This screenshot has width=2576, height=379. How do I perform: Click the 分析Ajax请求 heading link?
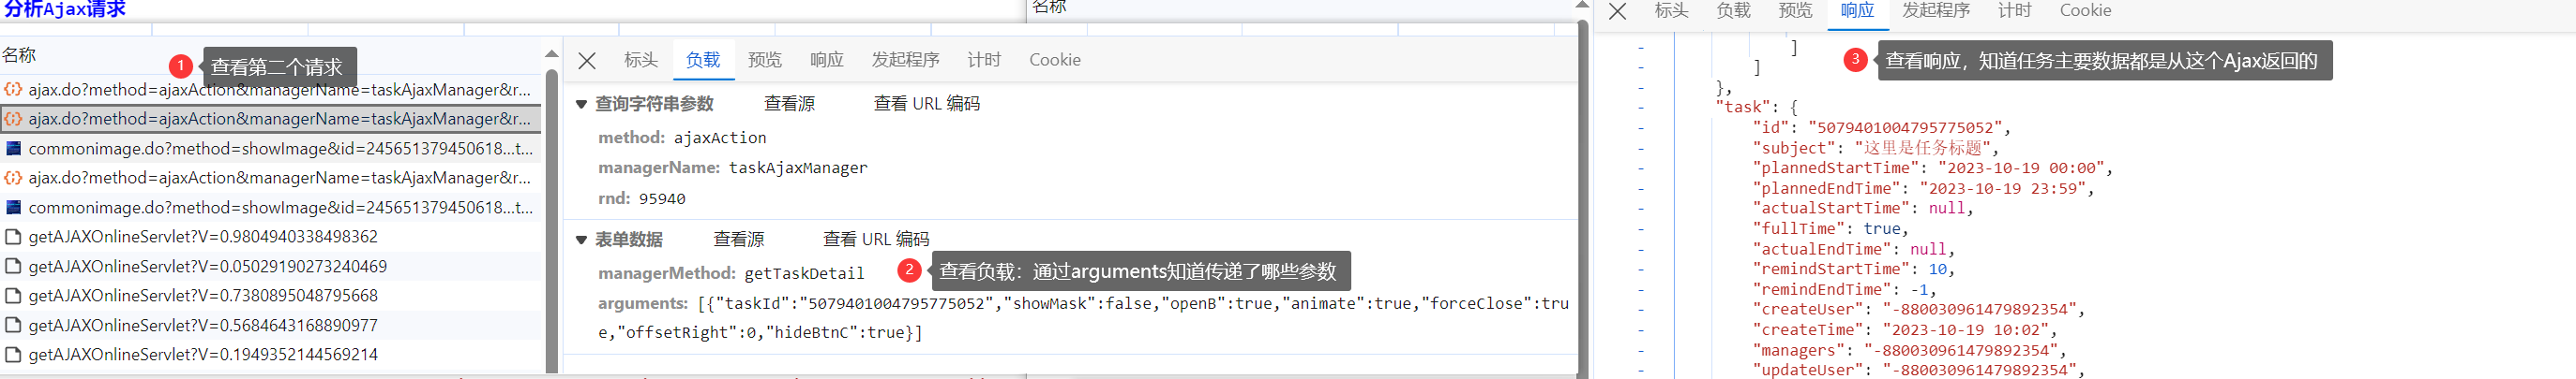pos(64,9)
